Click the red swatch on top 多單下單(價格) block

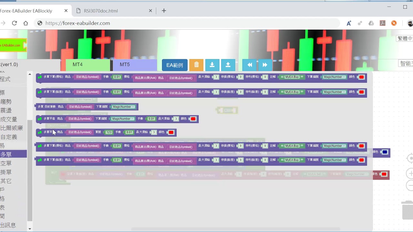pyautogui.click(x=361, y=77)
